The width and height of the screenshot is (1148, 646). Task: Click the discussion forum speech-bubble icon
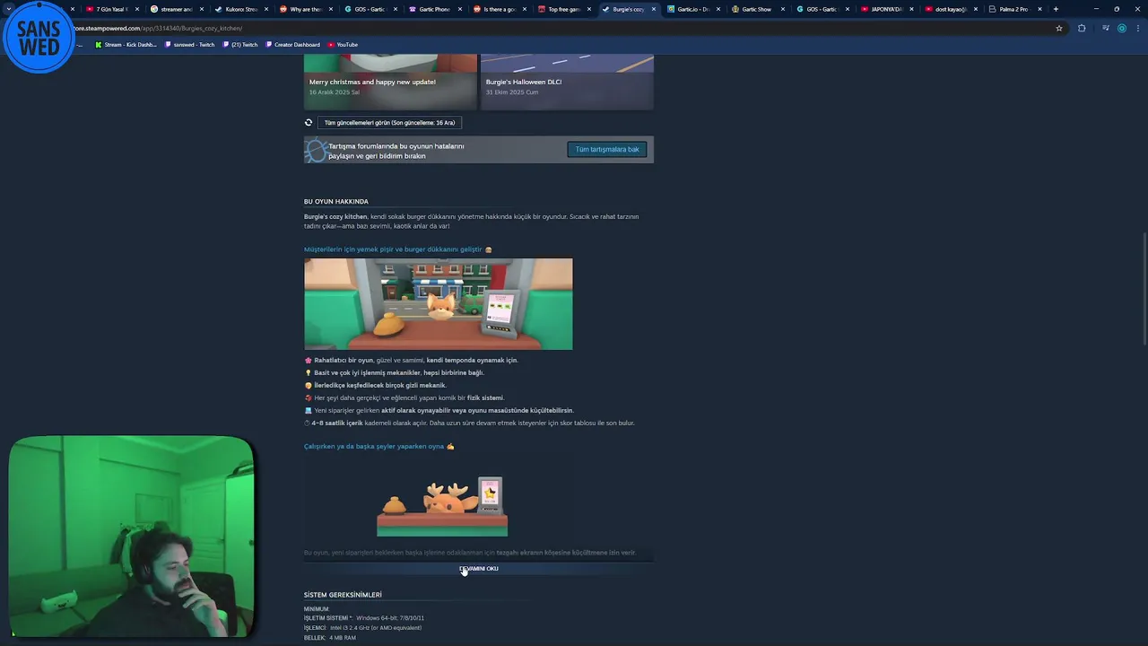316,150
